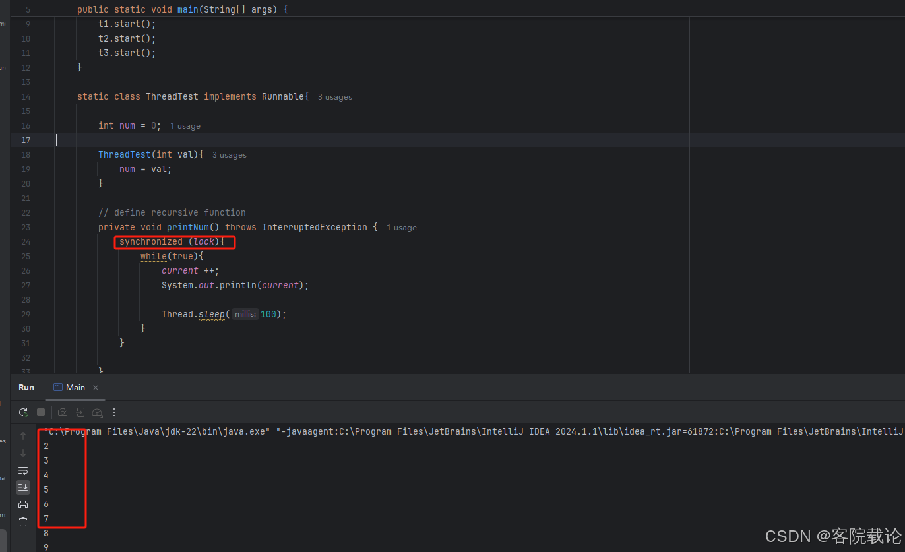Click console output line '8'
This screenshot has width=905, height=552.
click(46, 534)
